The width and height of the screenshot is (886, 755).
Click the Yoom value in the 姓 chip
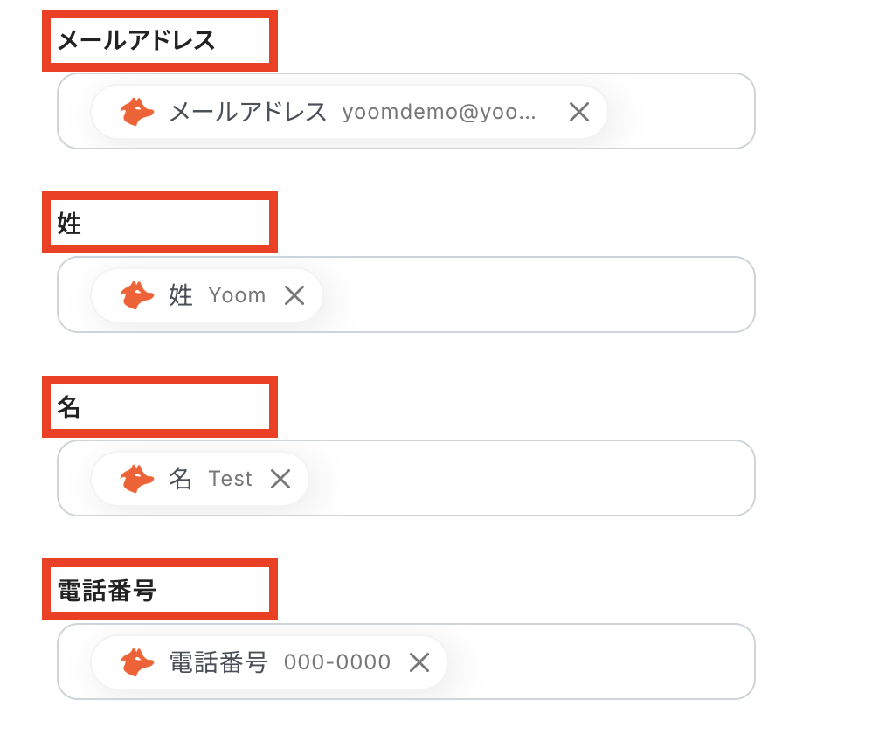(237, 295)
